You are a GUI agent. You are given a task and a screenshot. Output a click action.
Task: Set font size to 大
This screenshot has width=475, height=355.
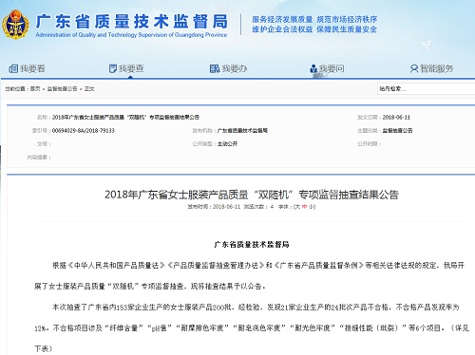click(x=297, y=207)
